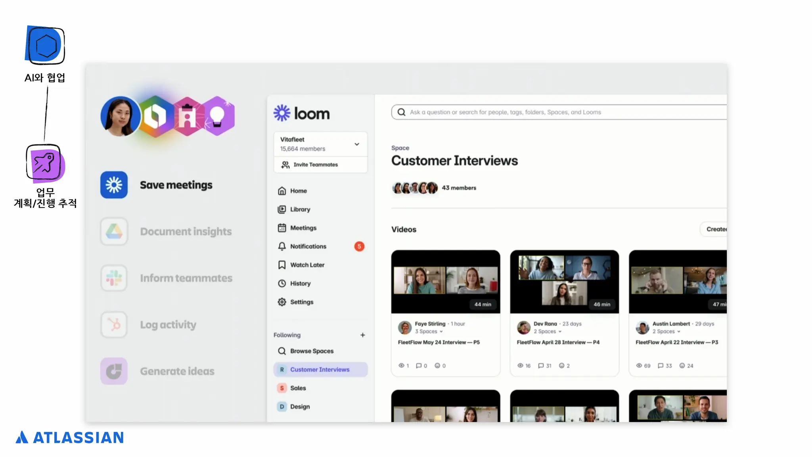This screenshot has height=457, width=812.
Task: Click the Loom logo
Action: coord(302,113)
